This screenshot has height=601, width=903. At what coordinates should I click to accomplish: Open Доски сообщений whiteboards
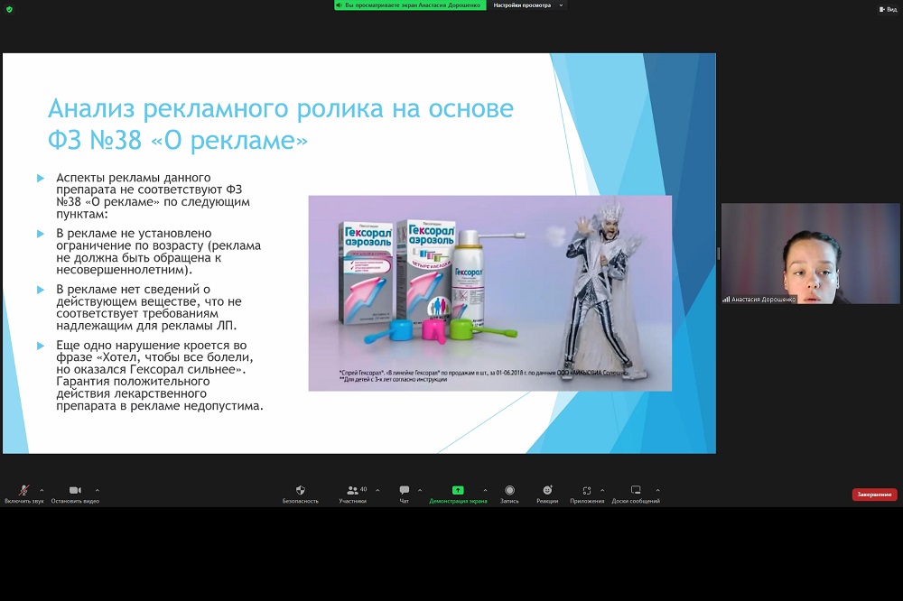click(636, 493)
